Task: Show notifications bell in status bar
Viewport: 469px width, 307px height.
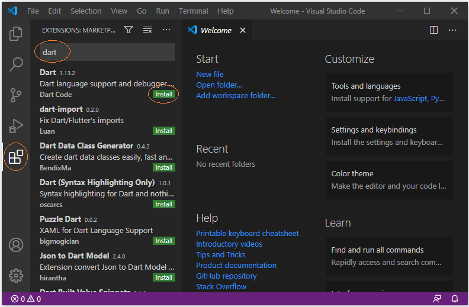Action: (455, 299)
